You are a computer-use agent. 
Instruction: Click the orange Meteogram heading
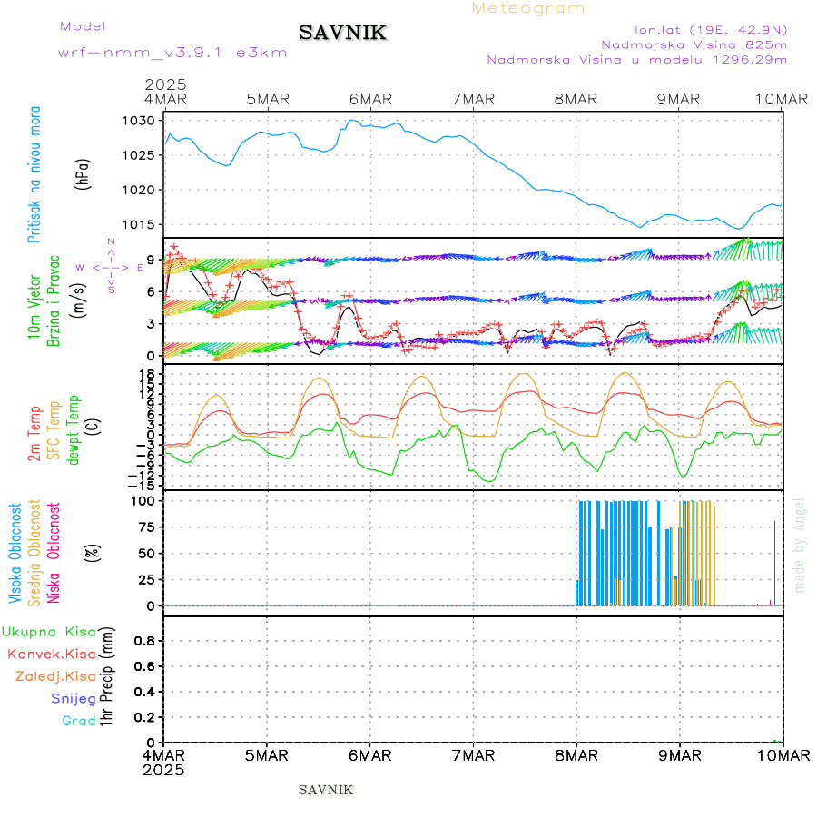tap(528, 8)
